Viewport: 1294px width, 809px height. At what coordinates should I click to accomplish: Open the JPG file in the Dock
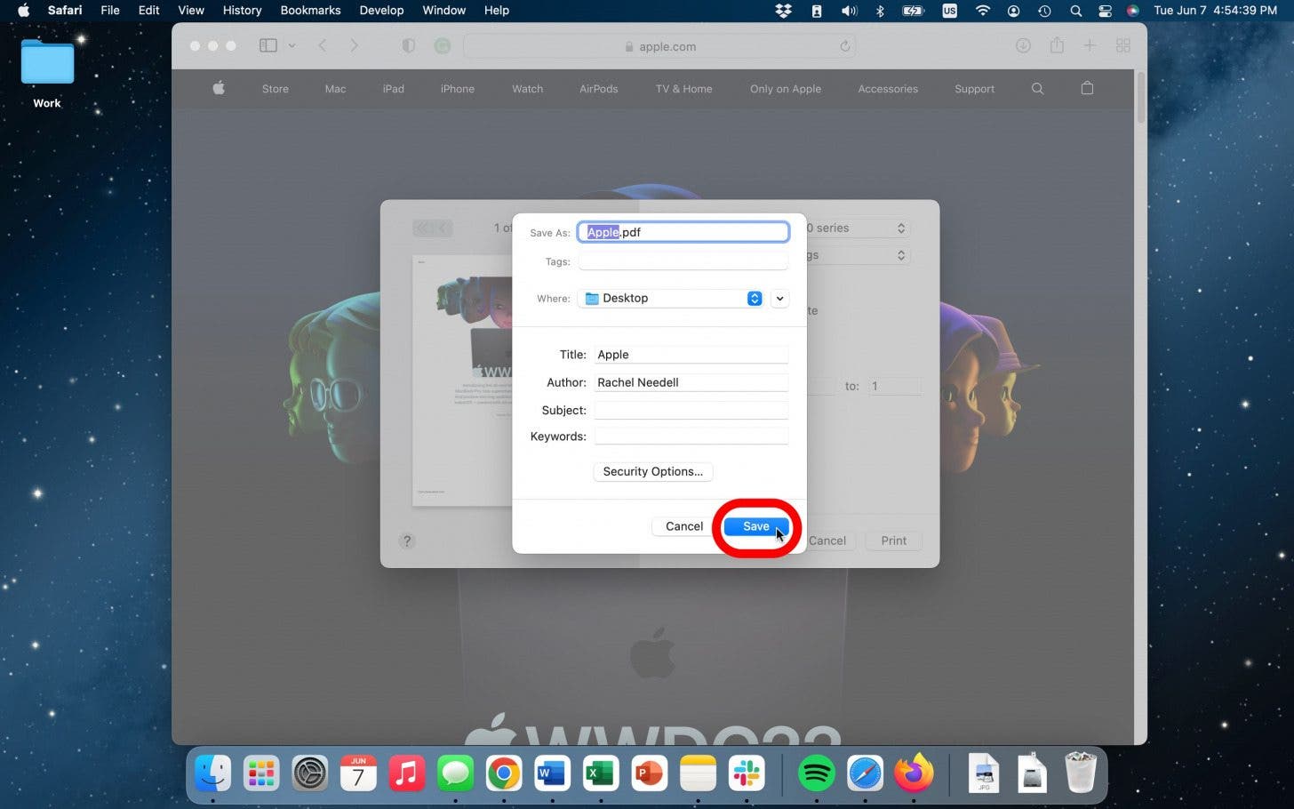click(984, 773)
